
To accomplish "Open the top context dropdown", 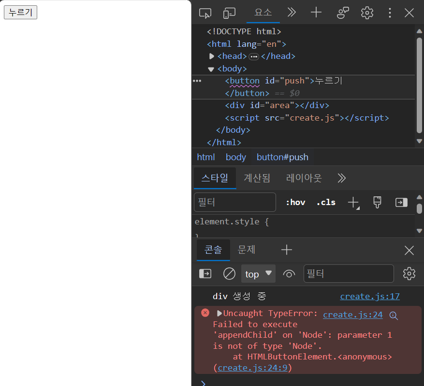I will coord(258,274).
